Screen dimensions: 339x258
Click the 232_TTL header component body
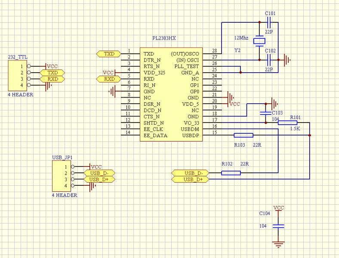click(x=17, y=76)
